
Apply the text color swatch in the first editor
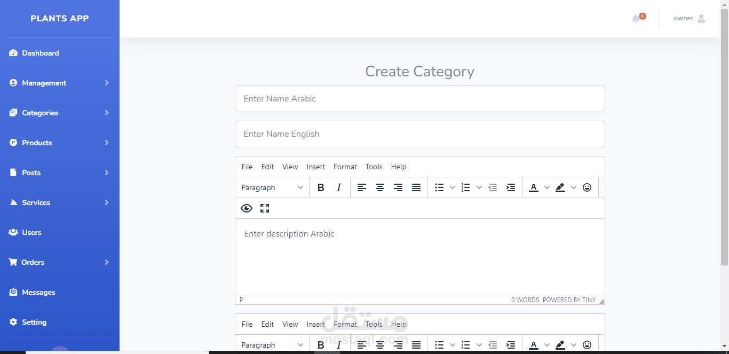click(534, 187)
